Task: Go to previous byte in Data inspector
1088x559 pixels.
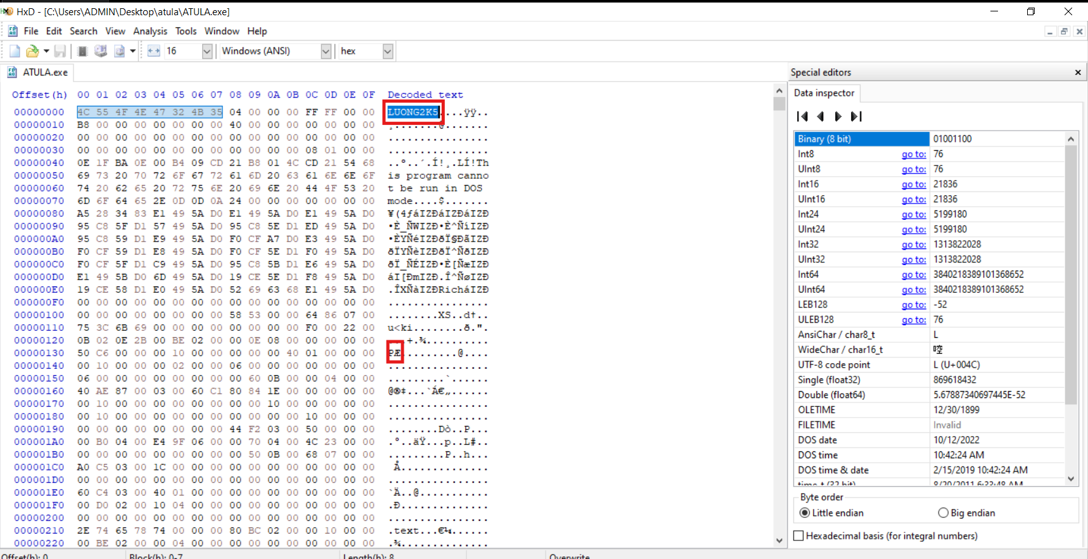Action: [821, 116]
